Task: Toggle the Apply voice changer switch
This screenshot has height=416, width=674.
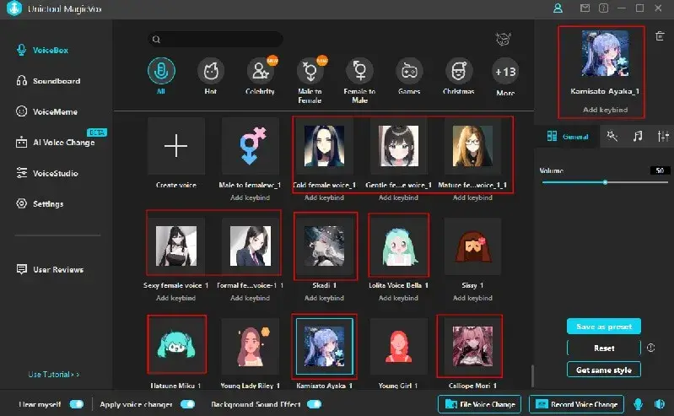Action: pyautogui.click(x=188, y=404)
